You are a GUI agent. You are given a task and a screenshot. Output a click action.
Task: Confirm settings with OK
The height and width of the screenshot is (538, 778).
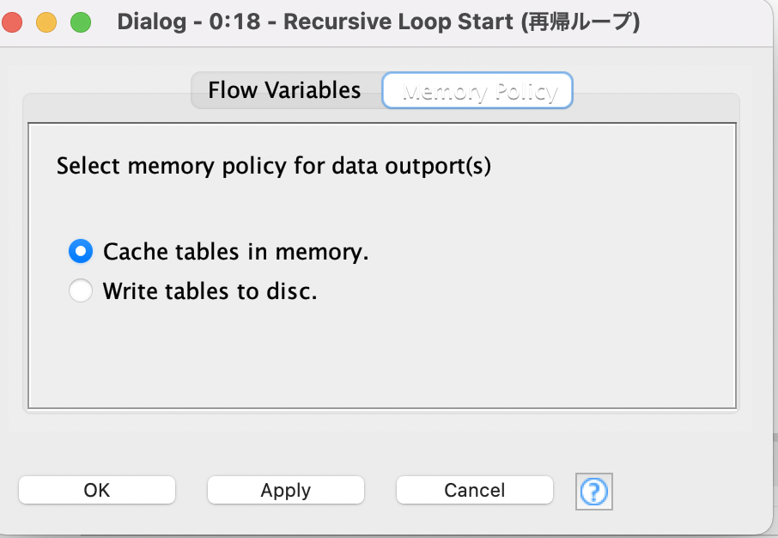pyautogui.click(x=96, y=490)
